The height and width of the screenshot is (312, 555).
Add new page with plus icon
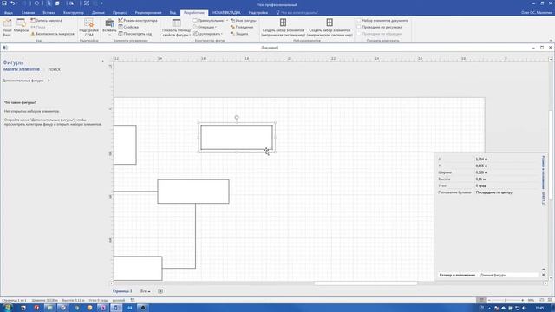[x=160, y=291]
